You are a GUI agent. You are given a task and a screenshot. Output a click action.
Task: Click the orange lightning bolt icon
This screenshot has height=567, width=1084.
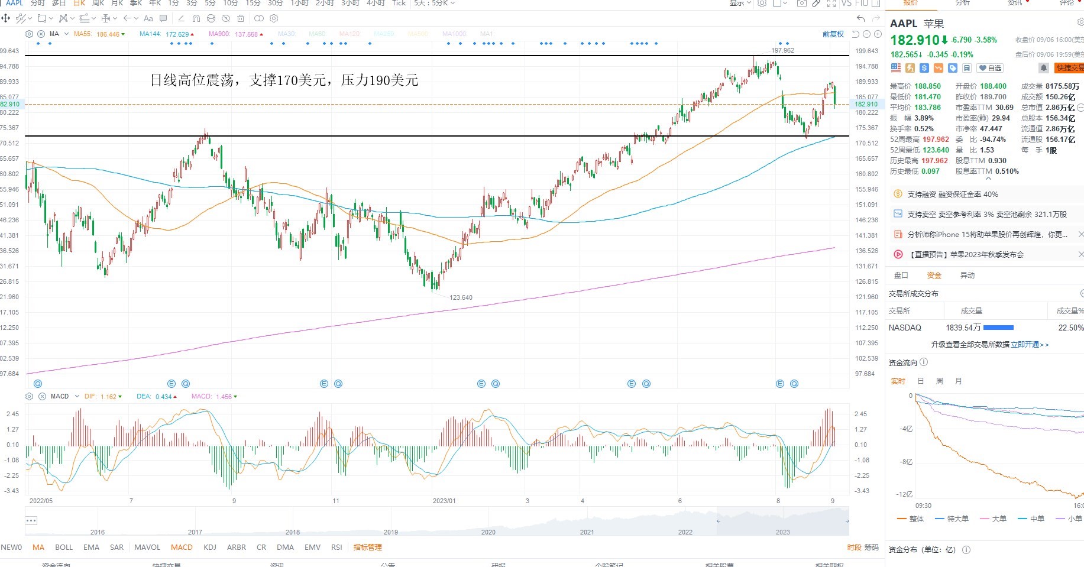(910, 68)
